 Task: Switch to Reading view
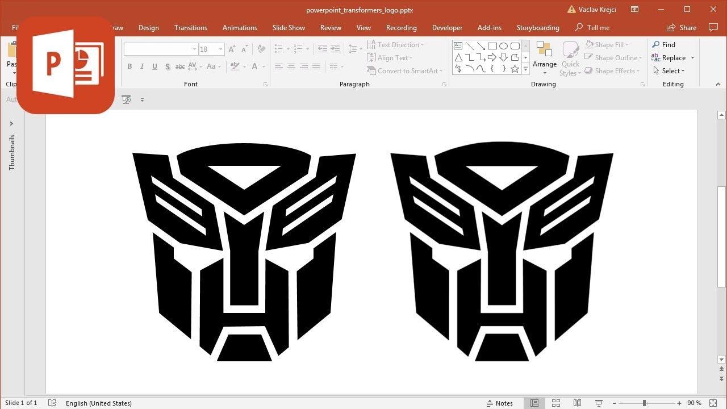click(x=578, y=403)
